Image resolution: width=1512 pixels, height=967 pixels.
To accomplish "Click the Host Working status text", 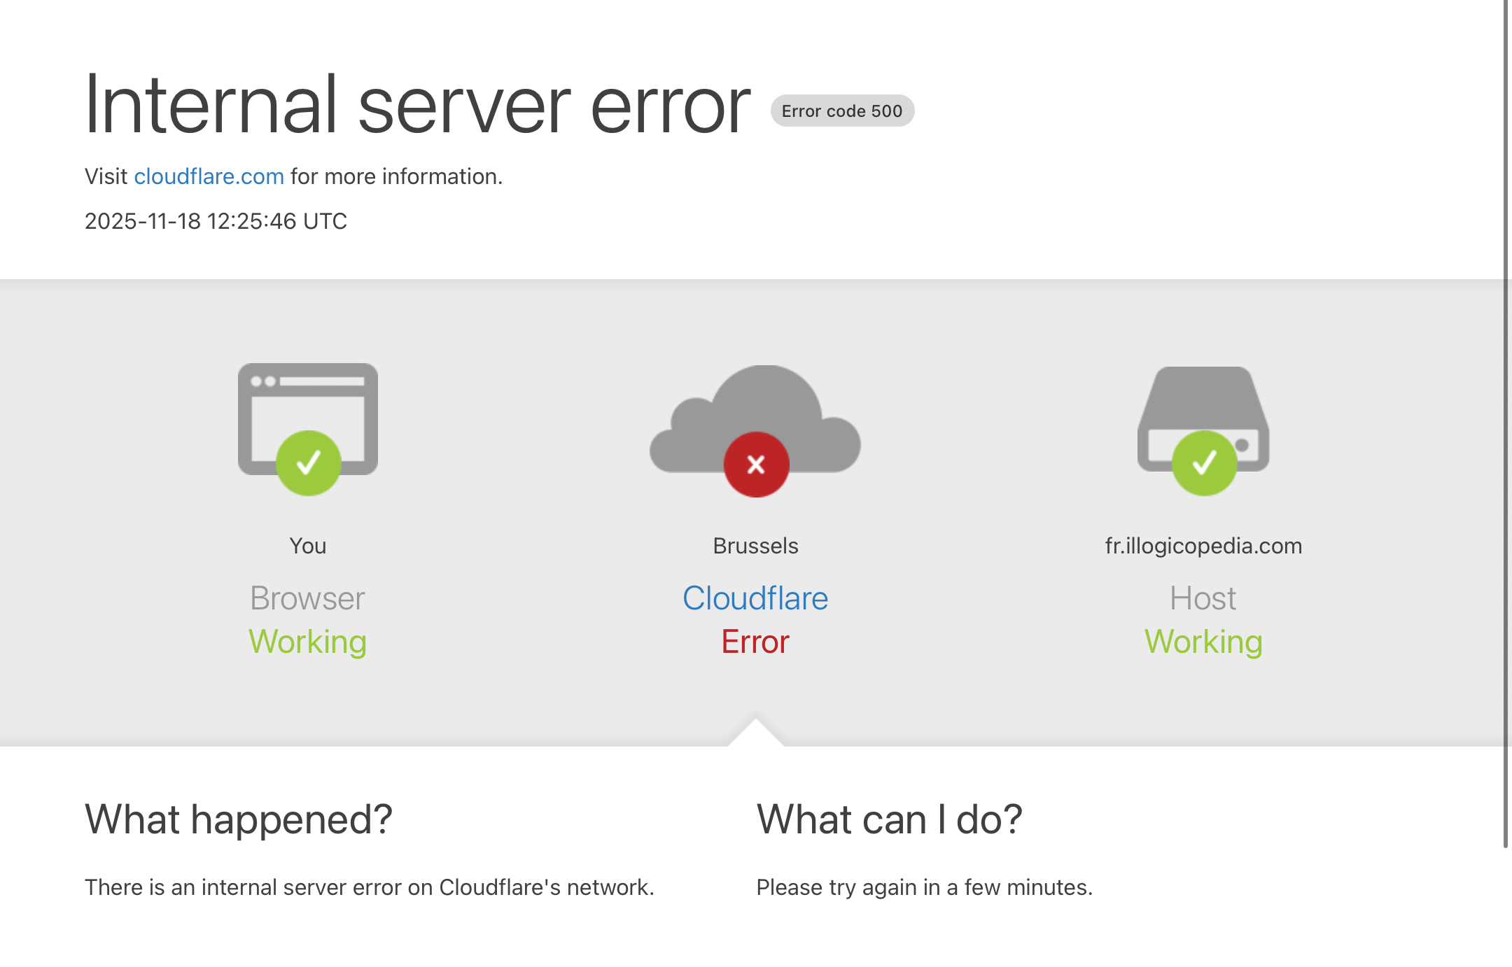I will pyautogui.click(x=1203, y=642).
